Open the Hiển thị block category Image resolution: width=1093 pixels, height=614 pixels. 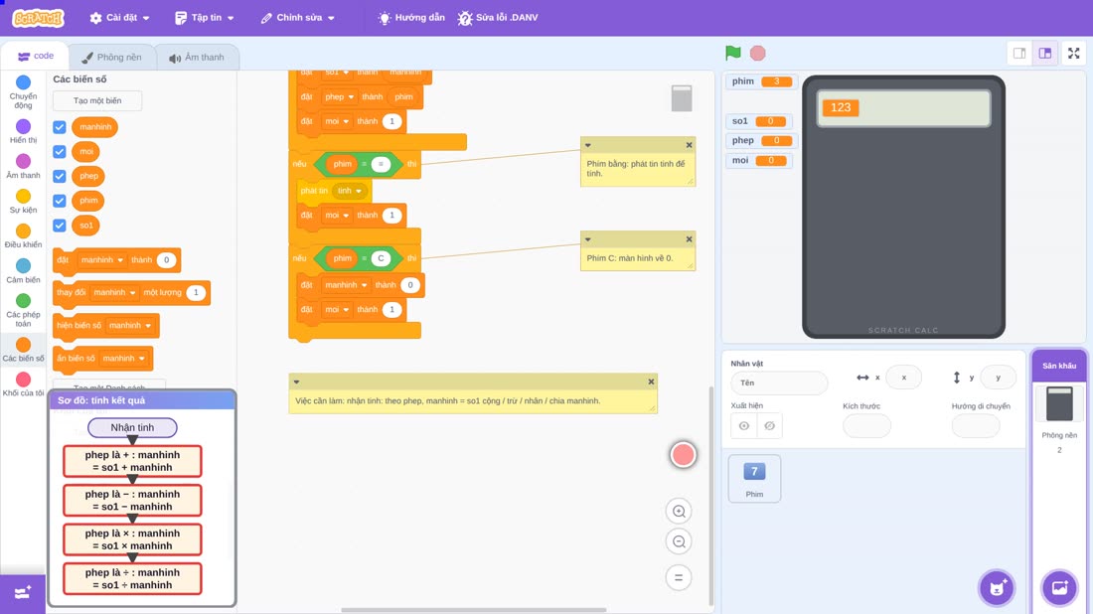[x=23, y=131]
